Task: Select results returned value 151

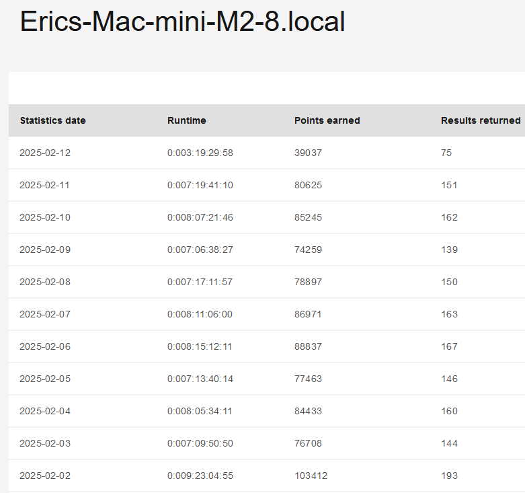Action: pyautogui.click(x=449, y=185)
